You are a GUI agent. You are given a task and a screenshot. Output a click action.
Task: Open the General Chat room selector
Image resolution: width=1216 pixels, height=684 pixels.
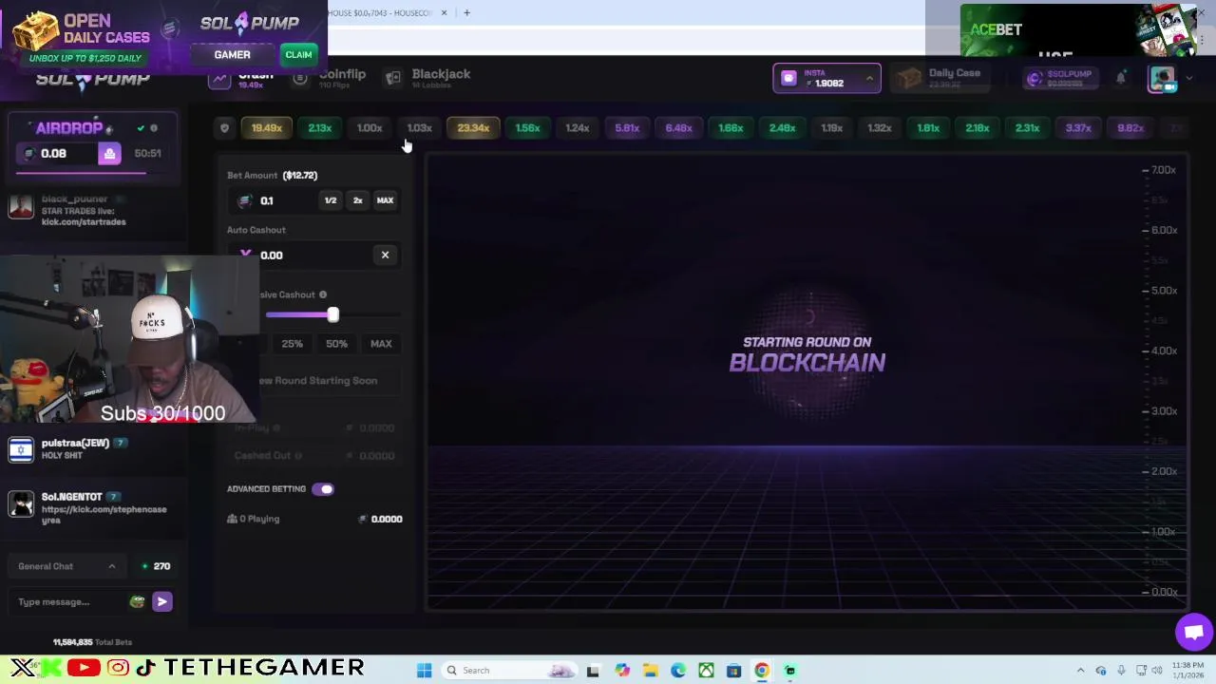pyautogui.click(x=66, y=566)
